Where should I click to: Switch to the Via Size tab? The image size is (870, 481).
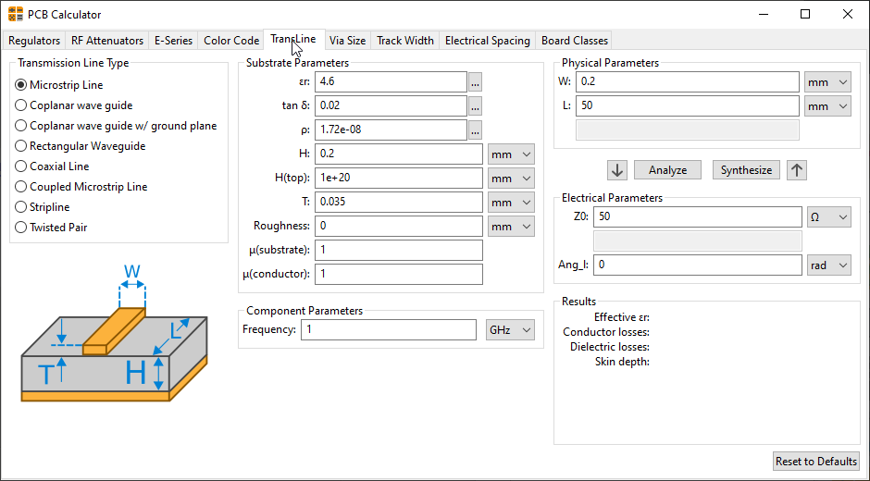coord(347,41)
